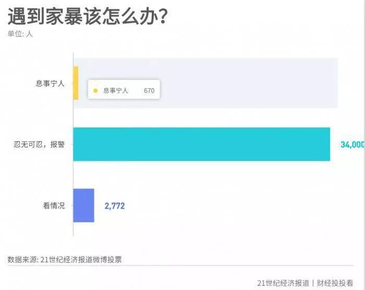Click the yellow dot in tooltip
Viewport: 365px width, 290px height.
click(95, 91)
